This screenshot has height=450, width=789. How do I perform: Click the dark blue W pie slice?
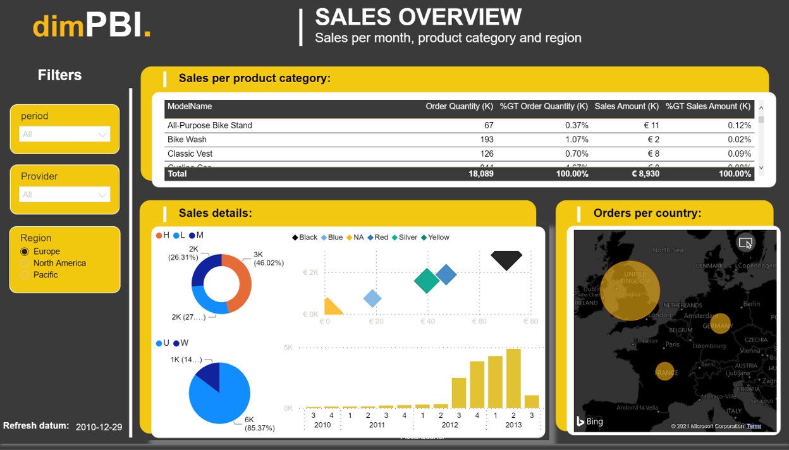[209, 375]
